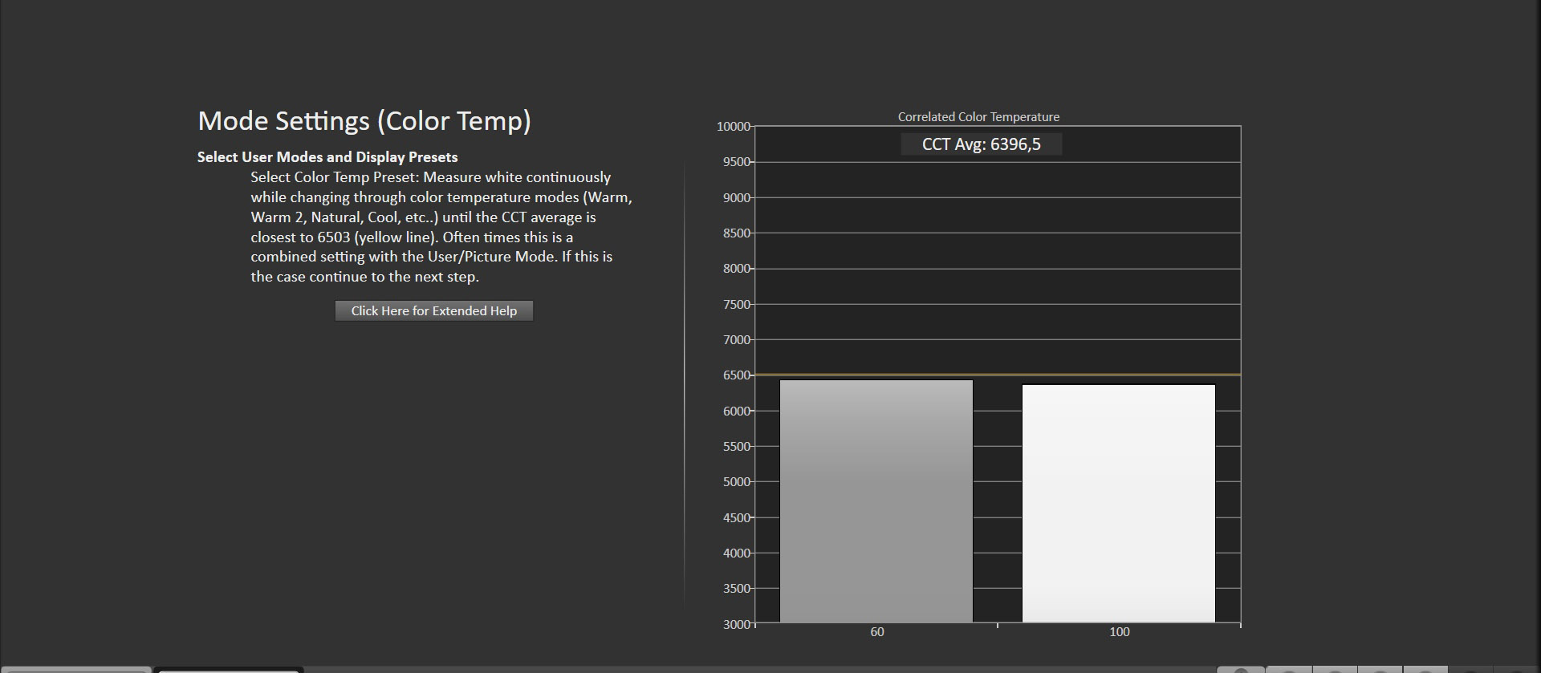The height and width of the screenshot is (673, 1541).
Task: Click the Correlated Color Temperature chart title
Action: pyautogui.click(x=978, y=117)
